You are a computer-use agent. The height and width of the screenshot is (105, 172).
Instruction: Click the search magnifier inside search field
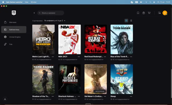pyautogui.click(x=40, y=13)
